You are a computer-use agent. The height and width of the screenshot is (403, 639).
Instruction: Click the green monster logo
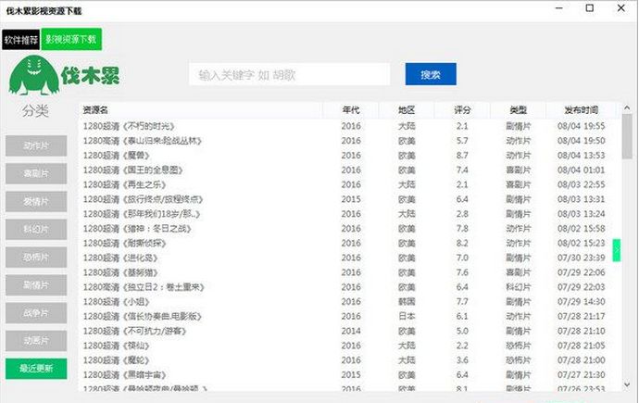(34, 75)
